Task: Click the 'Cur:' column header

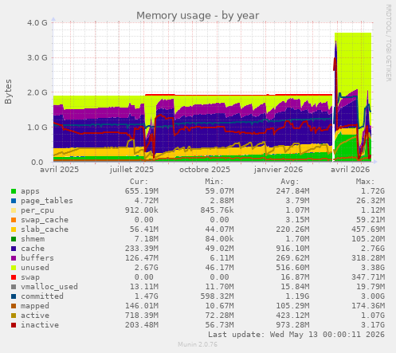Action: [139, 182]
